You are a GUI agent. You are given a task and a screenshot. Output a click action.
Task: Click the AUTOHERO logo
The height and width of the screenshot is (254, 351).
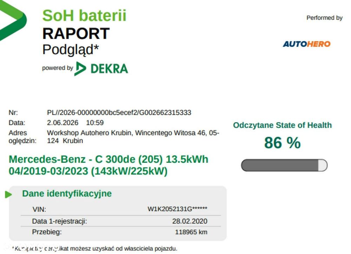307,44
